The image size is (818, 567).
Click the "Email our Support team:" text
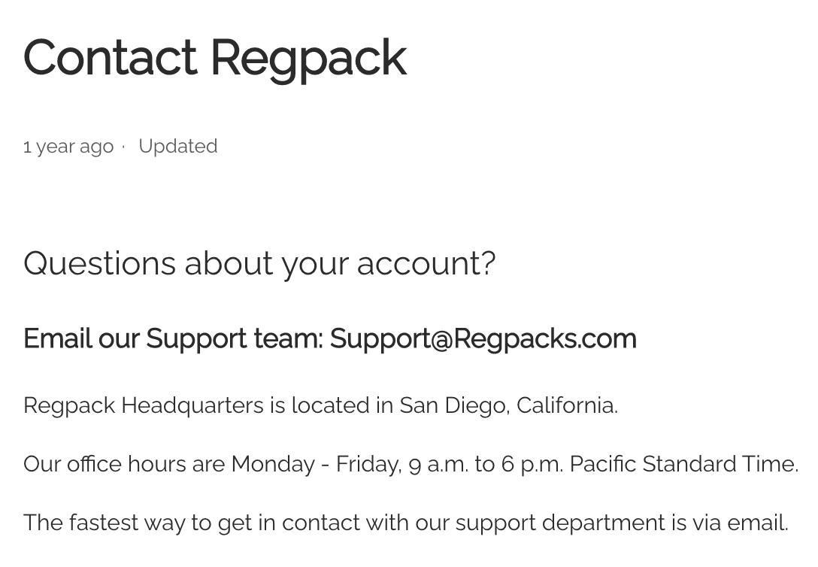click(x=173, y=339)
